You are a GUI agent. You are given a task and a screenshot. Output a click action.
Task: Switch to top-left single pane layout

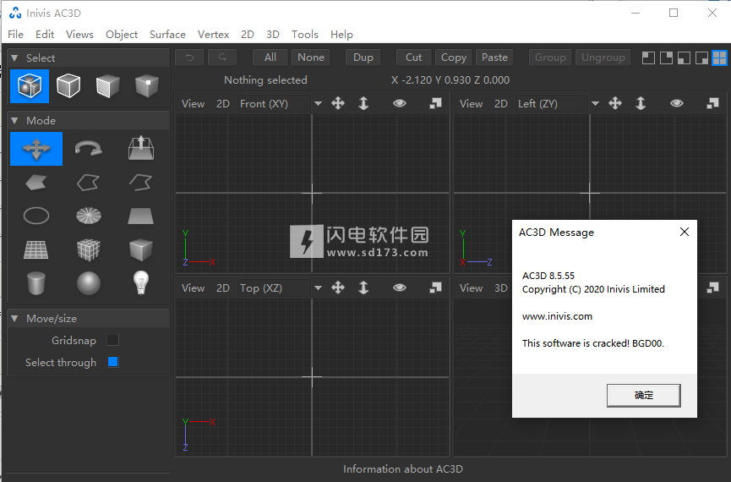[648, 58]
